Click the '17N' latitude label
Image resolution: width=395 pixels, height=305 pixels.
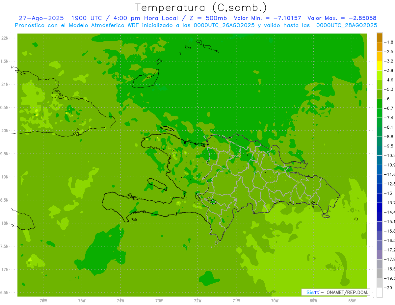point(5,269)
